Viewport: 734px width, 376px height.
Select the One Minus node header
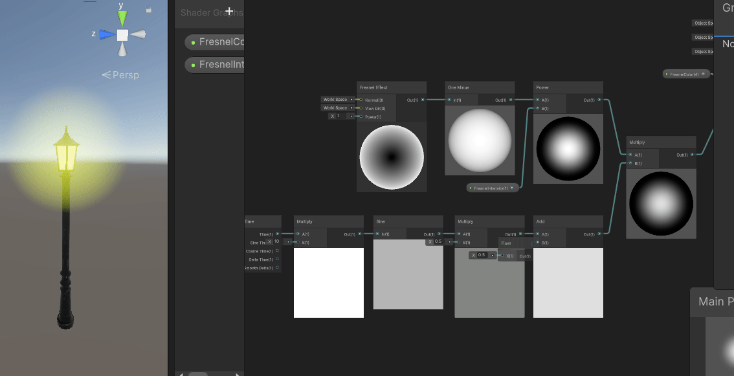click(480, 87)
